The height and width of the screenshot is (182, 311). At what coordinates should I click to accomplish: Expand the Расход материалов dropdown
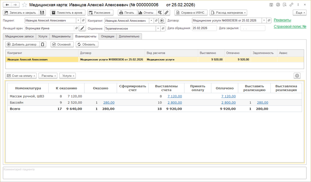[x=228, y=13]
